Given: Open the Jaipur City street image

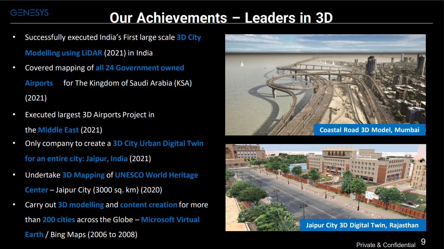Looking at the screenshot, I should click(x=325, y=188).
